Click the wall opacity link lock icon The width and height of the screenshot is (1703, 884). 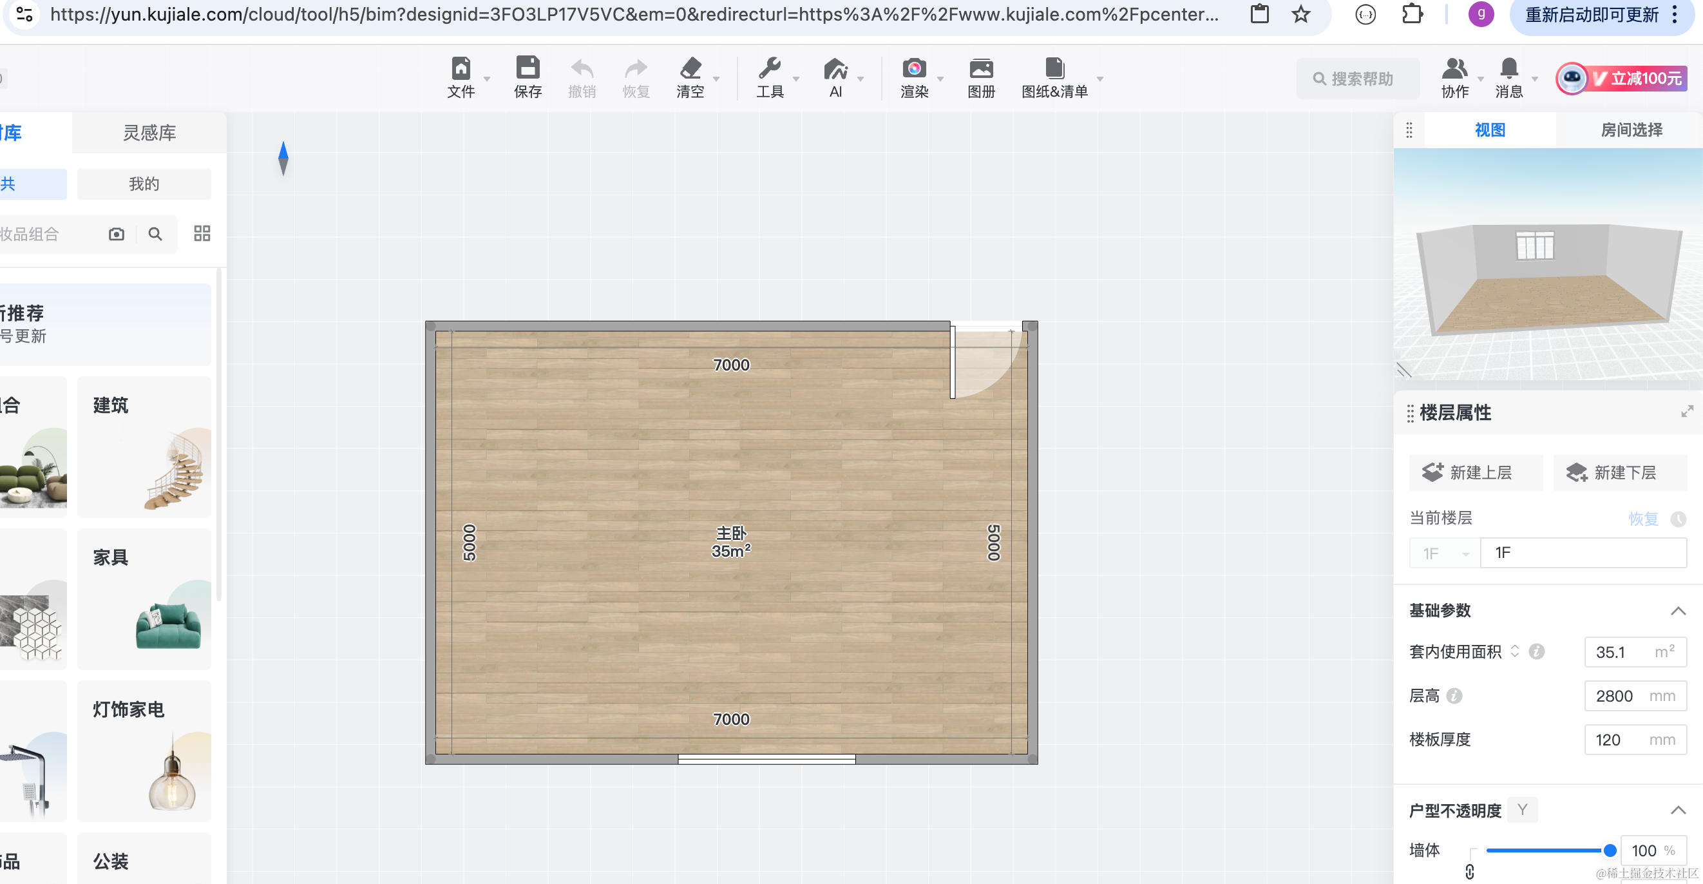click(x=1470, y=872)
